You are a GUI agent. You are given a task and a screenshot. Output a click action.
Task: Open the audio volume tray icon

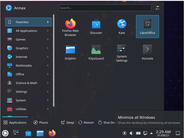(131, 133)
